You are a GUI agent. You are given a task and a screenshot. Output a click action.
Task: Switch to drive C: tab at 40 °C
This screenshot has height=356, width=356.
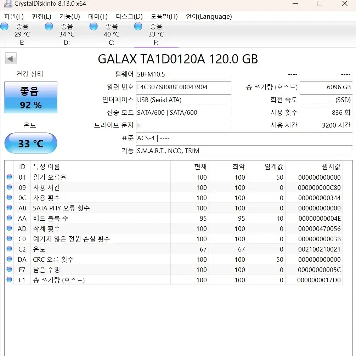(x=111, y=34)
